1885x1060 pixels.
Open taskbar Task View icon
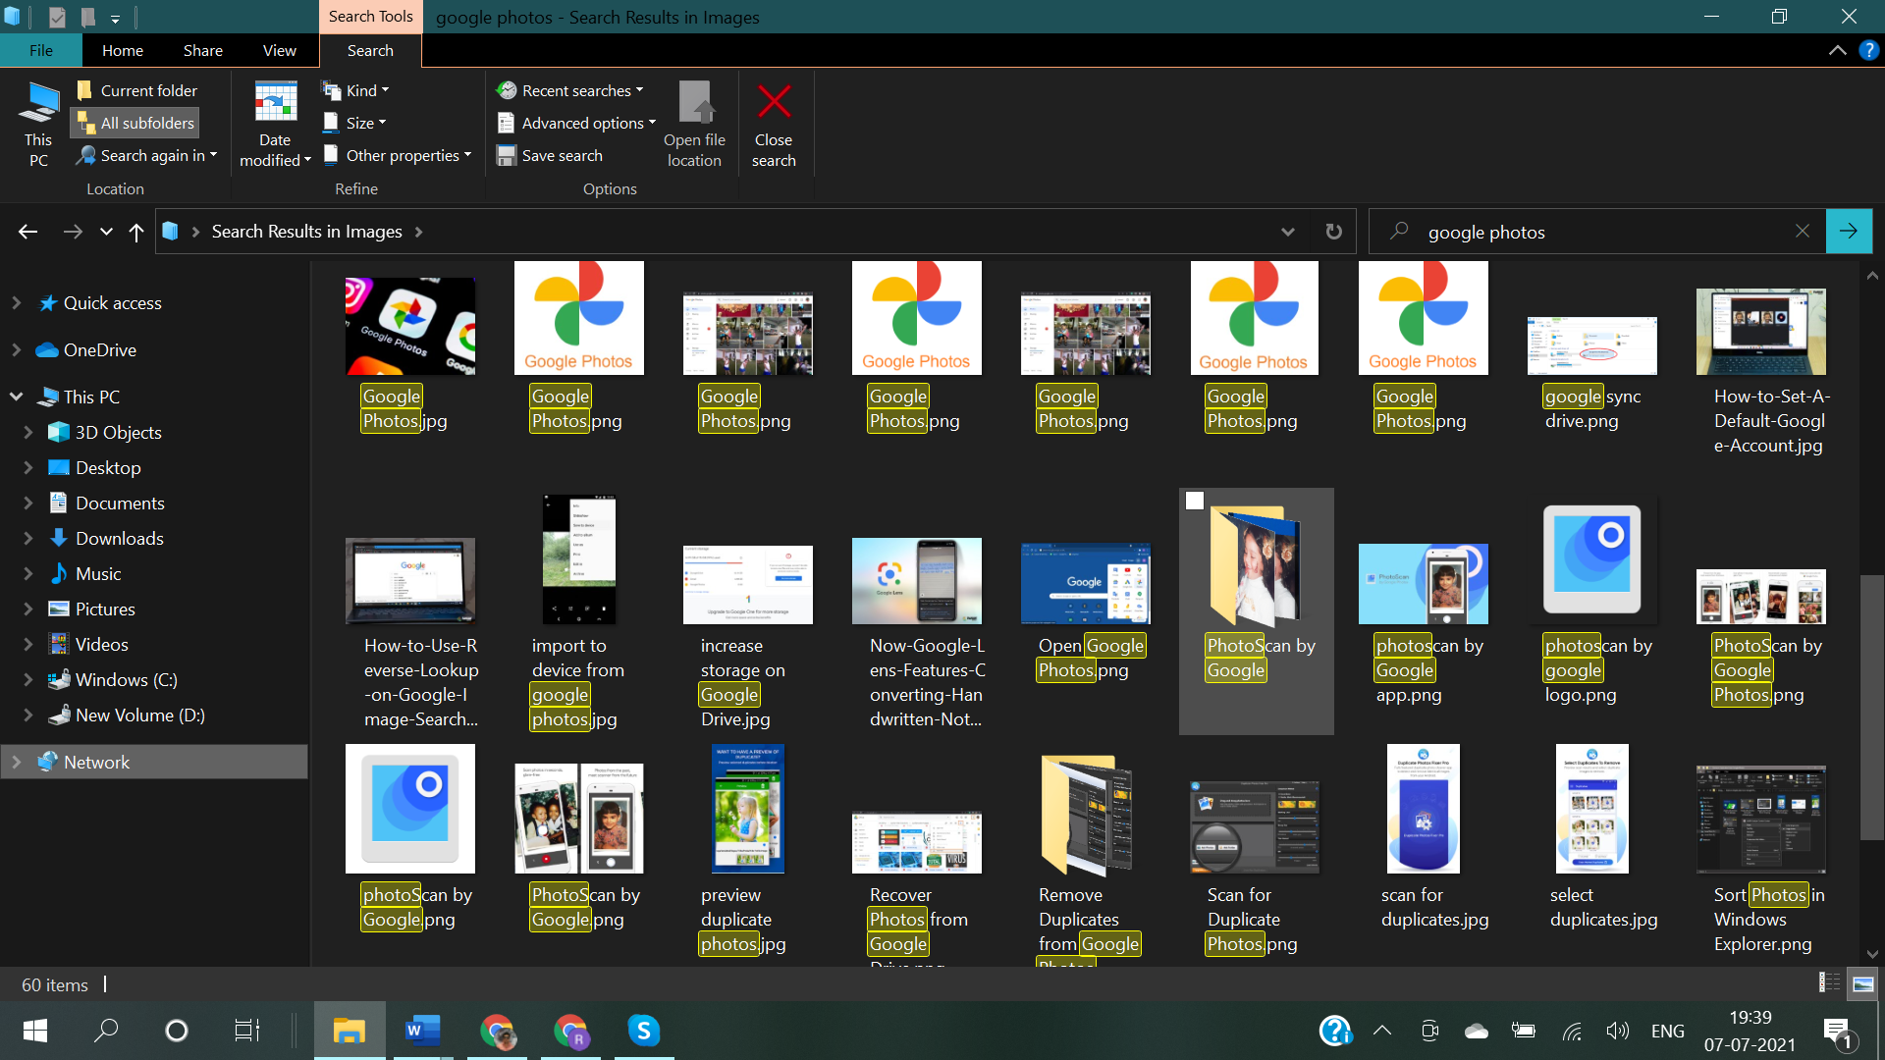pos(246,1031)
